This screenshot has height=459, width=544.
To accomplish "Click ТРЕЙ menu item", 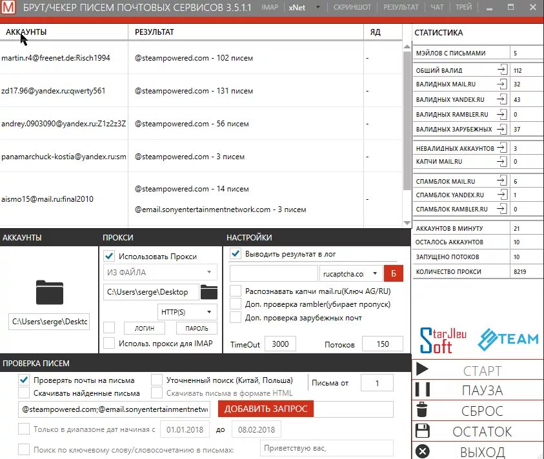I will 463,7.
